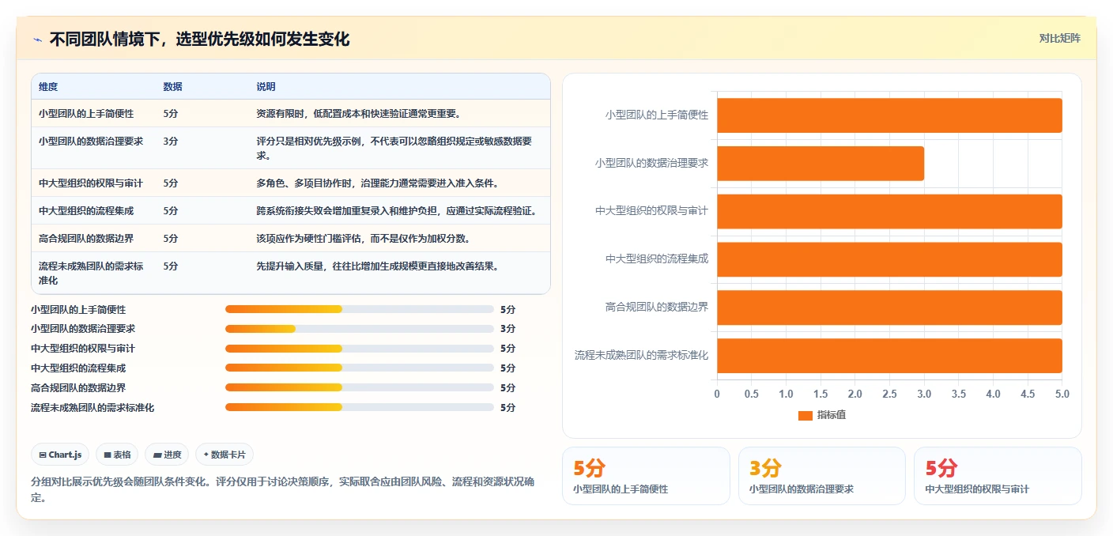Click chart bar for 流程未成熟团队的需求标准化

(x=889, y=356)
